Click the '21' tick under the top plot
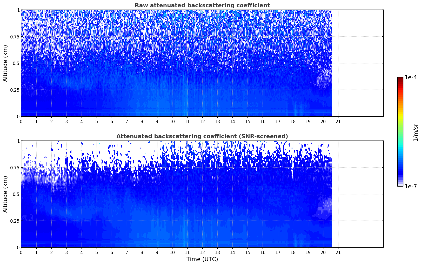This screenshot has height=265, width=421. click(x=338, y=121)
